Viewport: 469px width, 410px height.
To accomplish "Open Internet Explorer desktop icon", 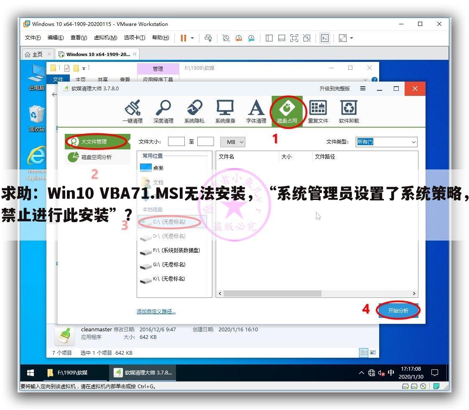I will click(x=37, y=163).
